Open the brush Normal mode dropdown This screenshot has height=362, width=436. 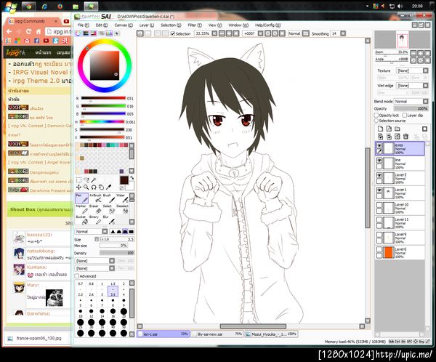pos(91,231)
